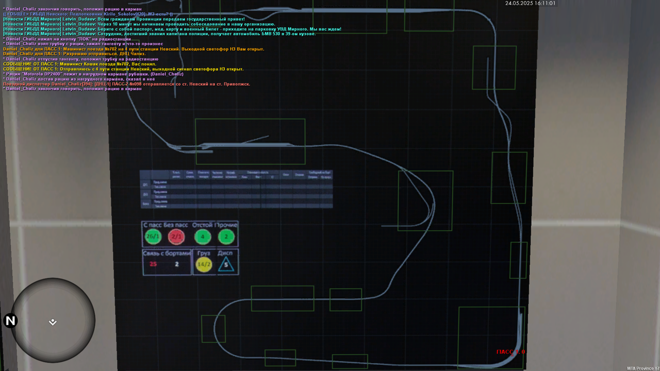Select the green Прочие indicator showing 2
The image size is (660, 371).
click(x=226, y=237)
